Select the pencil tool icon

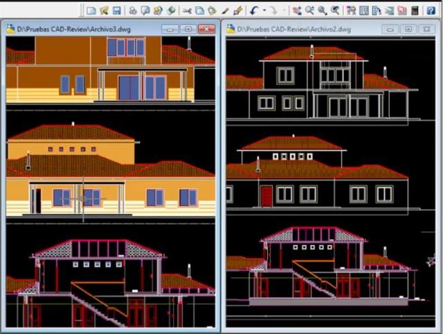[225, 11]
